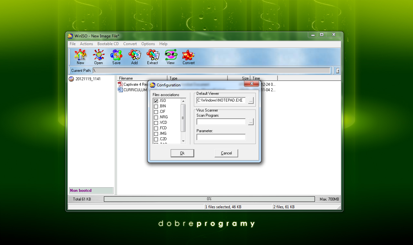
Task: Browse for Default Viewer program
Action: (251, 101)
